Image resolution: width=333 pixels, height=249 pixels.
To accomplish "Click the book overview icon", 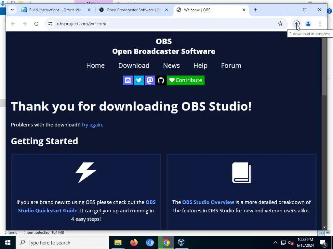I will pos(242,172).
